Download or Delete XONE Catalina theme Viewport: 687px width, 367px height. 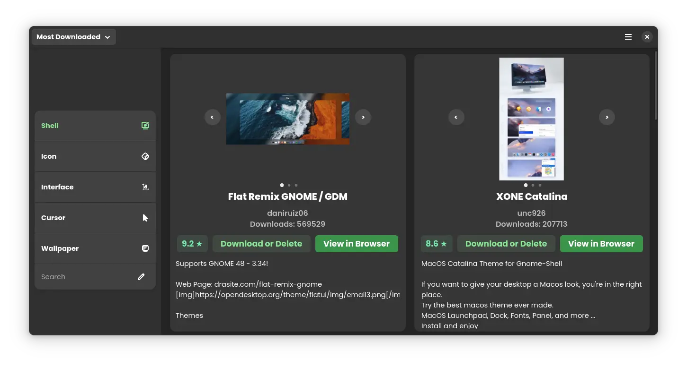506,244
